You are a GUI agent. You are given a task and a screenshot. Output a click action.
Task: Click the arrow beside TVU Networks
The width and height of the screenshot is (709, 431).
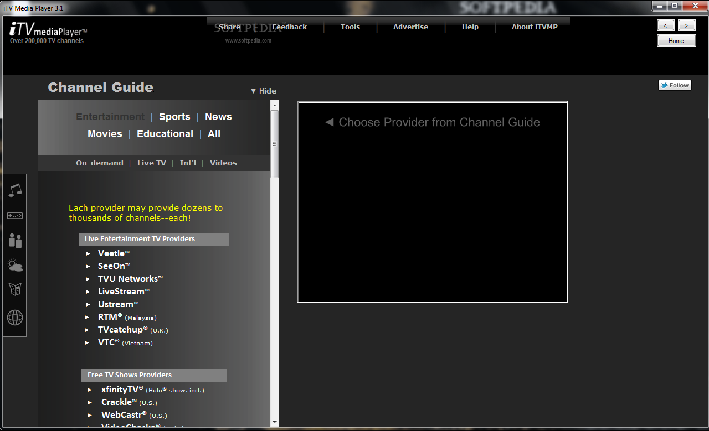88,279
